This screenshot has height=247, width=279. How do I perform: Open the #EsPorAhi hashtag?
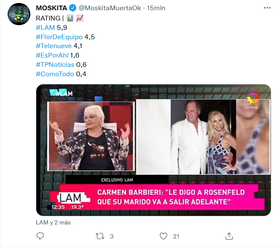[52, 55]
